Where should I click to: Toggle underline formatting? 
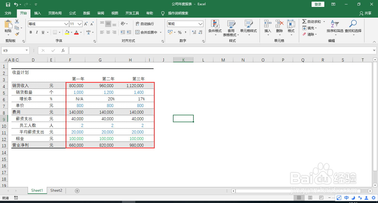point(43,32)
